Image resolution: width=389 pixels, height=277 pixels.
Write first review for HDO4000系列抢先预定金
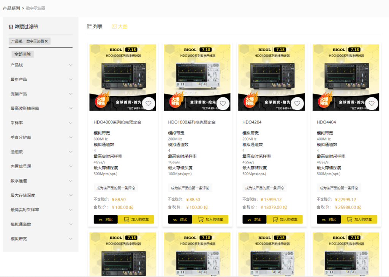[x=115, y=188]
